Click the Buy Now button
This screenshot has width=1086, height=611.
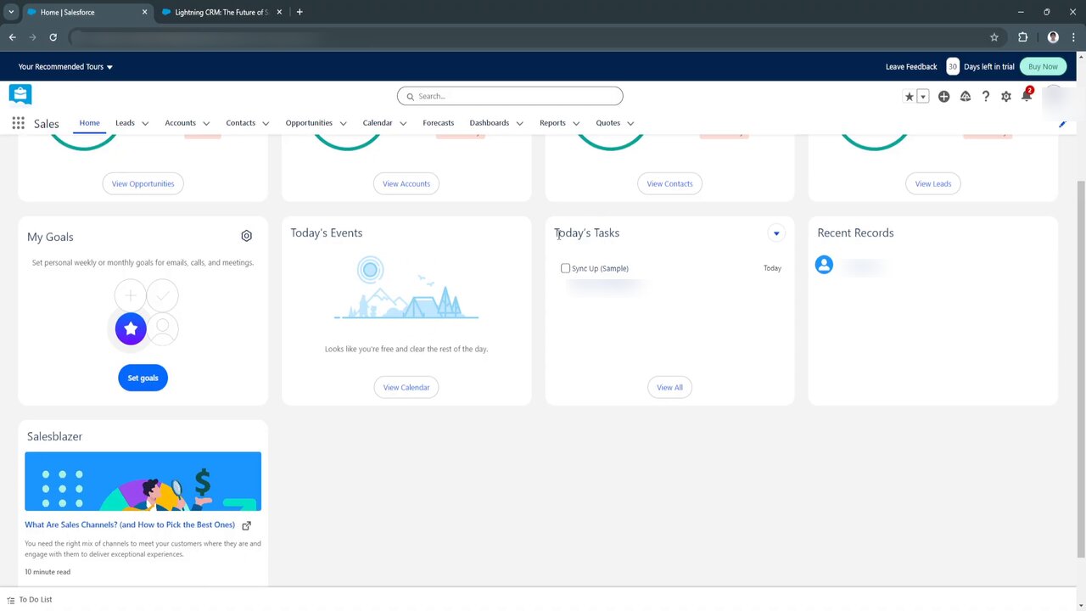click(x=1043, y=66)
